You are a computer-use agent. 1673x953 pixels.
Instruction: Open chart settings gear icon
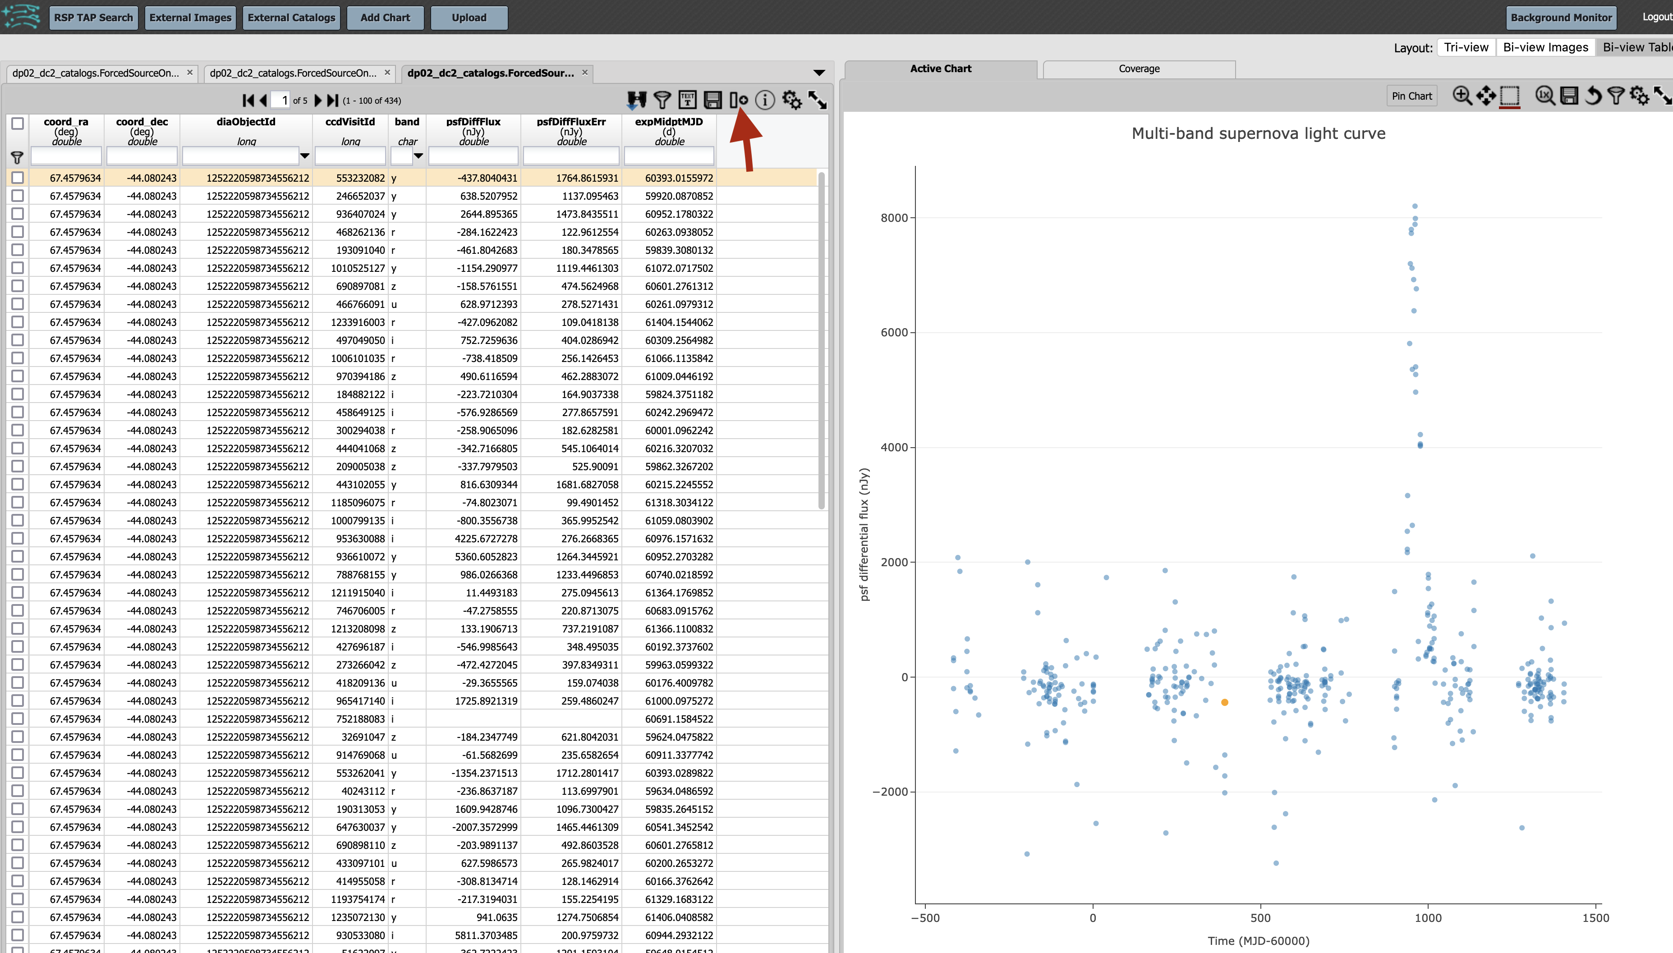(1639, 96)
